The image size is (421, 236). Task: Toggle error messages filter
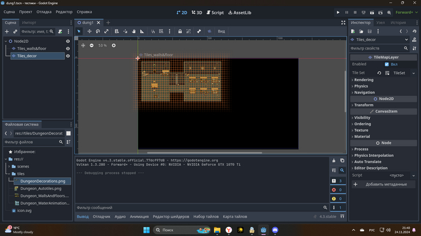click(337, 190)
